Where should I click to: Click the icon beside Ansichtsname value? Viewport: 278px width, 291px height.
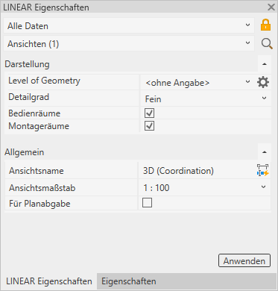tap(263, 170)
